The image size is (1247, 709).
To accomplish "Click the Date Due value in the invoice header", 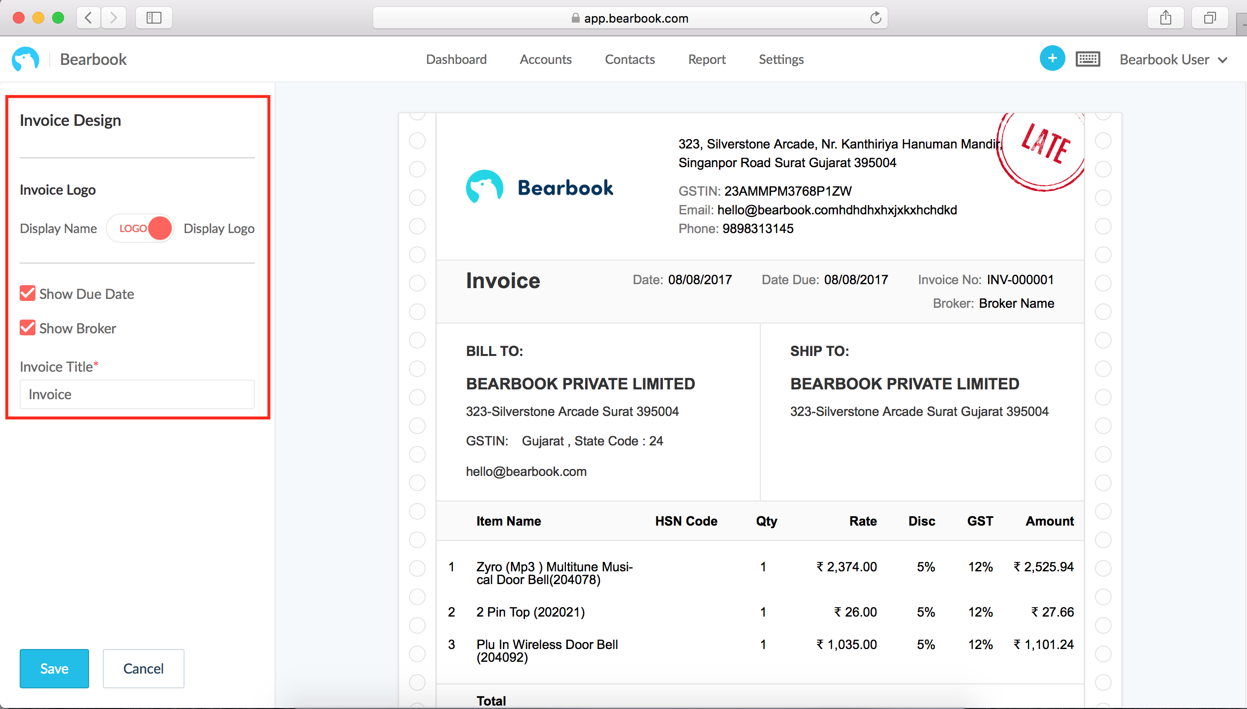I will [x=856, y=280].
